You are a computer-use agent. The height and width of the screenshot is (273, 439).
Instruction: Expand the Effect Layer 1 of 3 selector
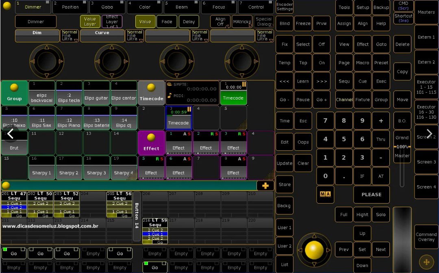coord(112,22)
